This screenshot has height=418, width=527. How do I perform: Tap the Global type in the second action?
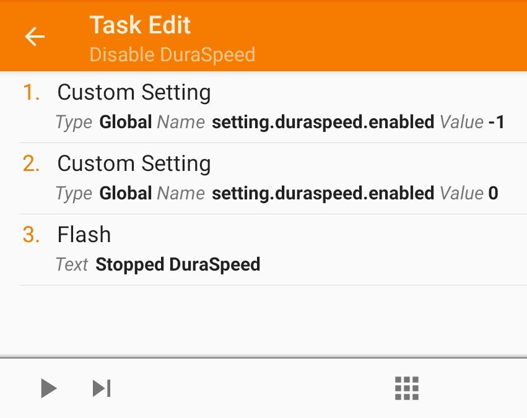[126, 193]
